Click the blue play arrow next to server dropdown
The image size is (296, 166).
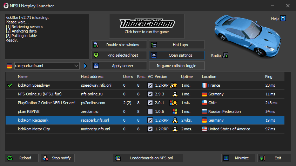(x=85, y=66)
